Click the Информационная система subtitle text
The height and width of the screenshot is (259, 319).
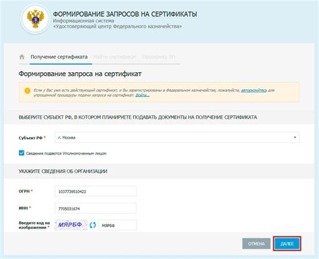click(x=83, y=21)
